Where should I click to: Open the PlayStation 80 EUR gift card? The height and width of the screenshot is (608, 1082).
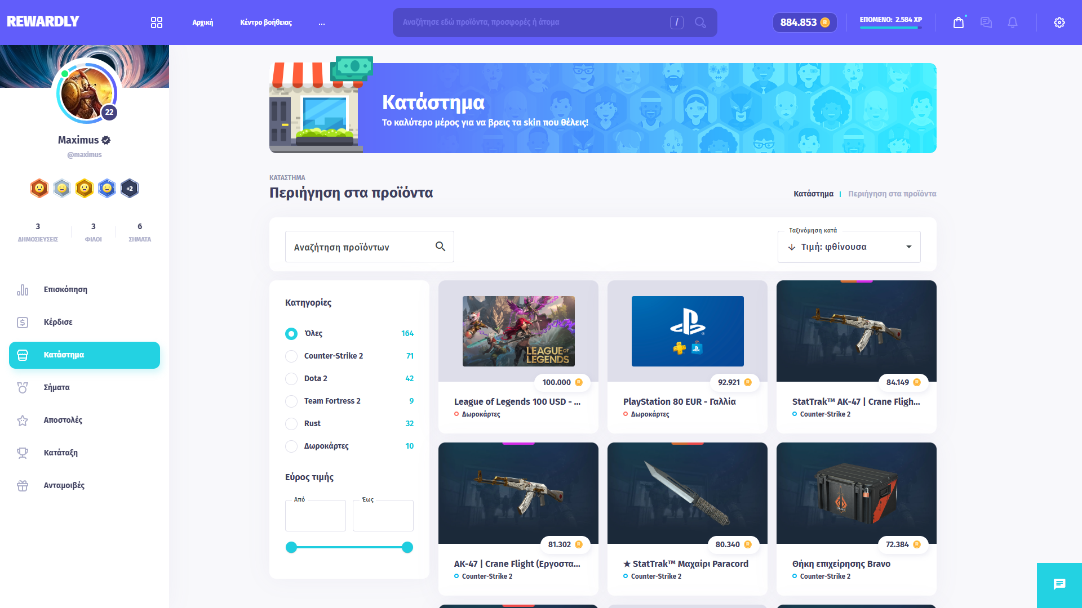coord(688,357)
